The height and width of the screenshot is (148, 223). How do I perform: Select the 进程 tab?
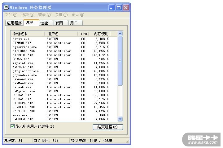click(31, 23)
